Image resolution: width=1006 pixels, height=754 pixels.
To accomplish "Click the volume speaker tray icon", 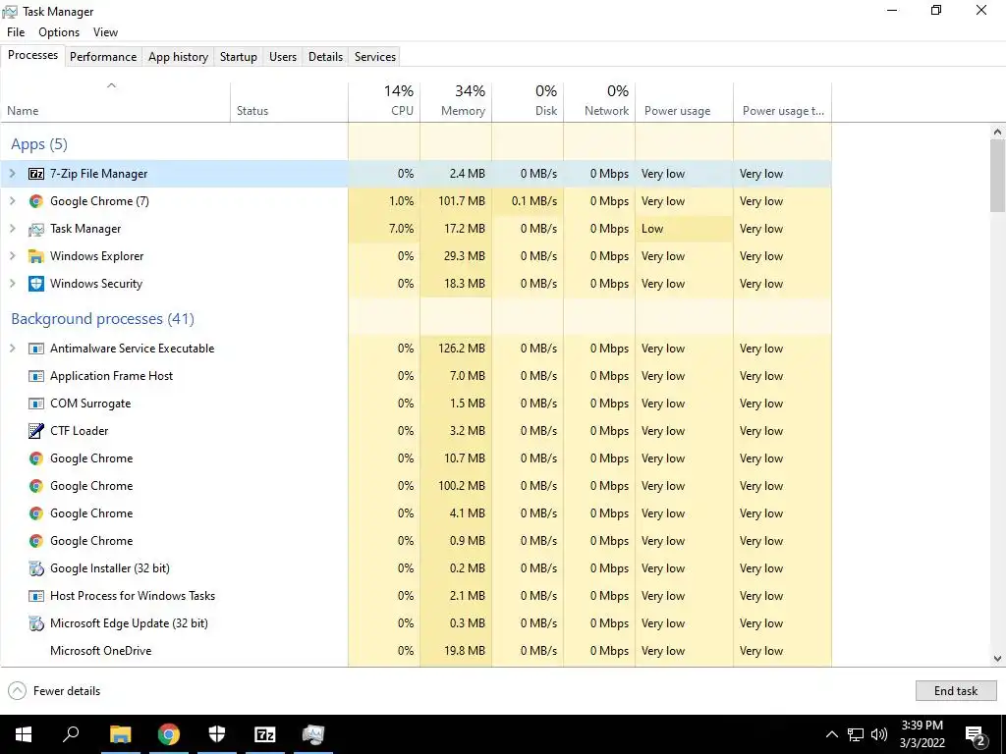I will pyautogui.click(x=879, y=734).
